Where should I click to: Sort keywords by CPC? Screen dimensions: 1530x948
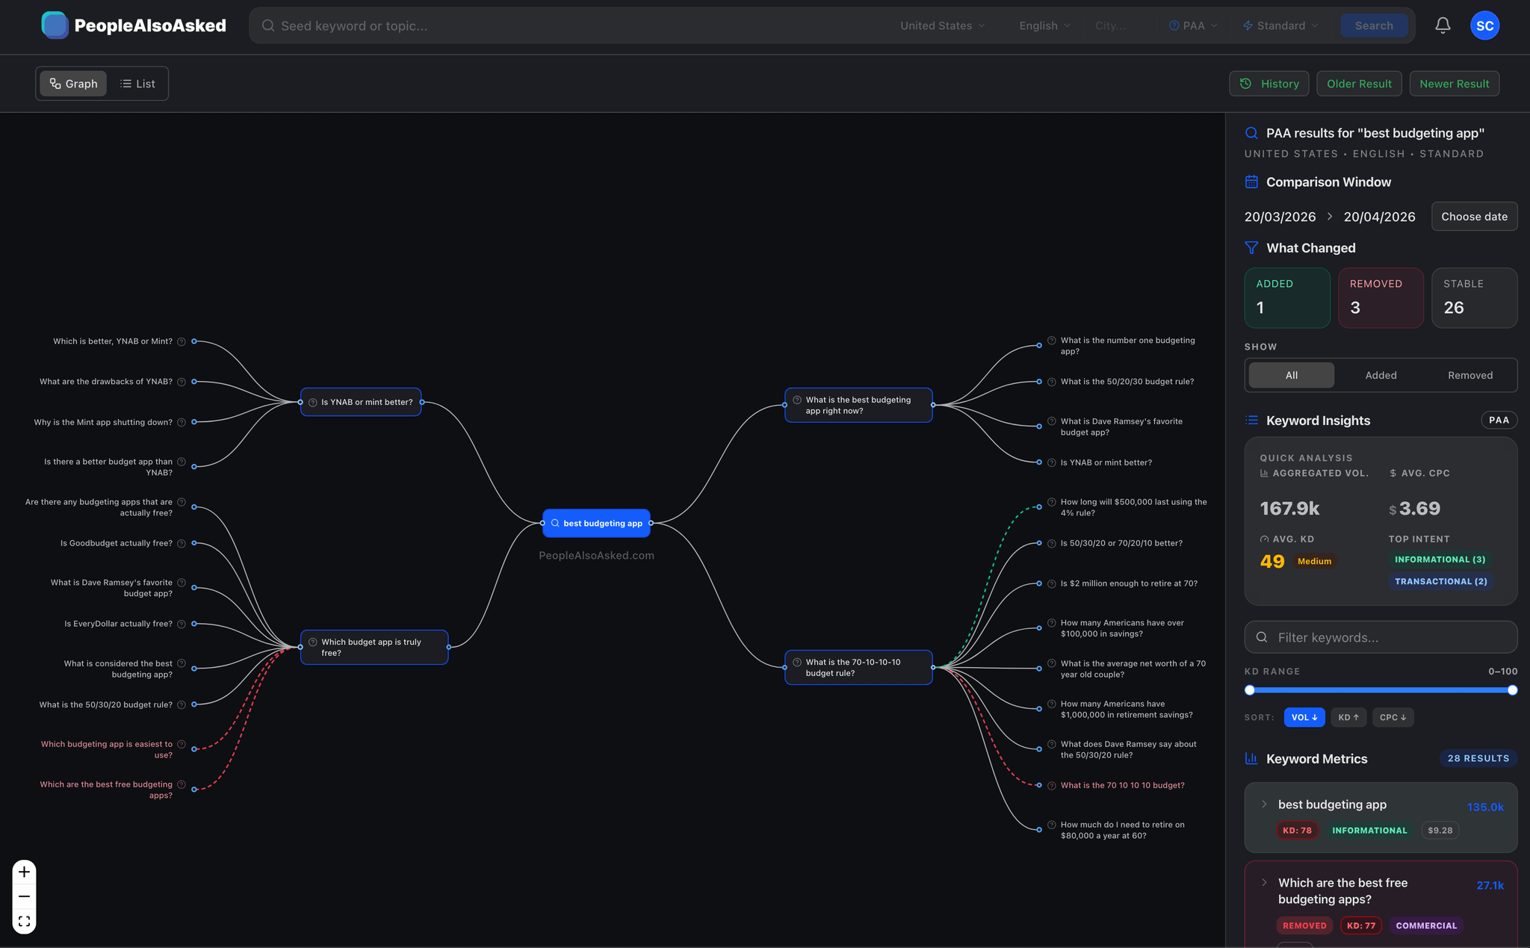[x=1393, y=717]
